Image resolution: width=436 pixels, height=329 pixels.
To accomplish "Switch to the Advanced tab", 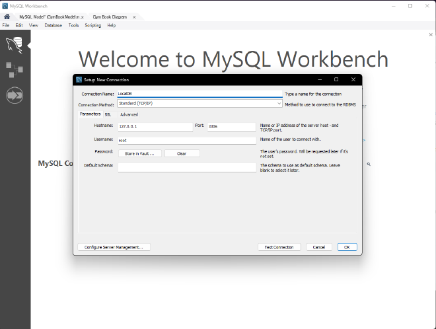I will [x=129, y=114].
